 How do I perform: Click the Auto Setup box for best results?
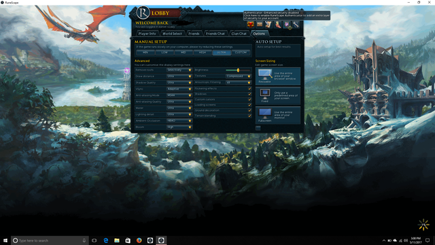[x=278, y=50]
